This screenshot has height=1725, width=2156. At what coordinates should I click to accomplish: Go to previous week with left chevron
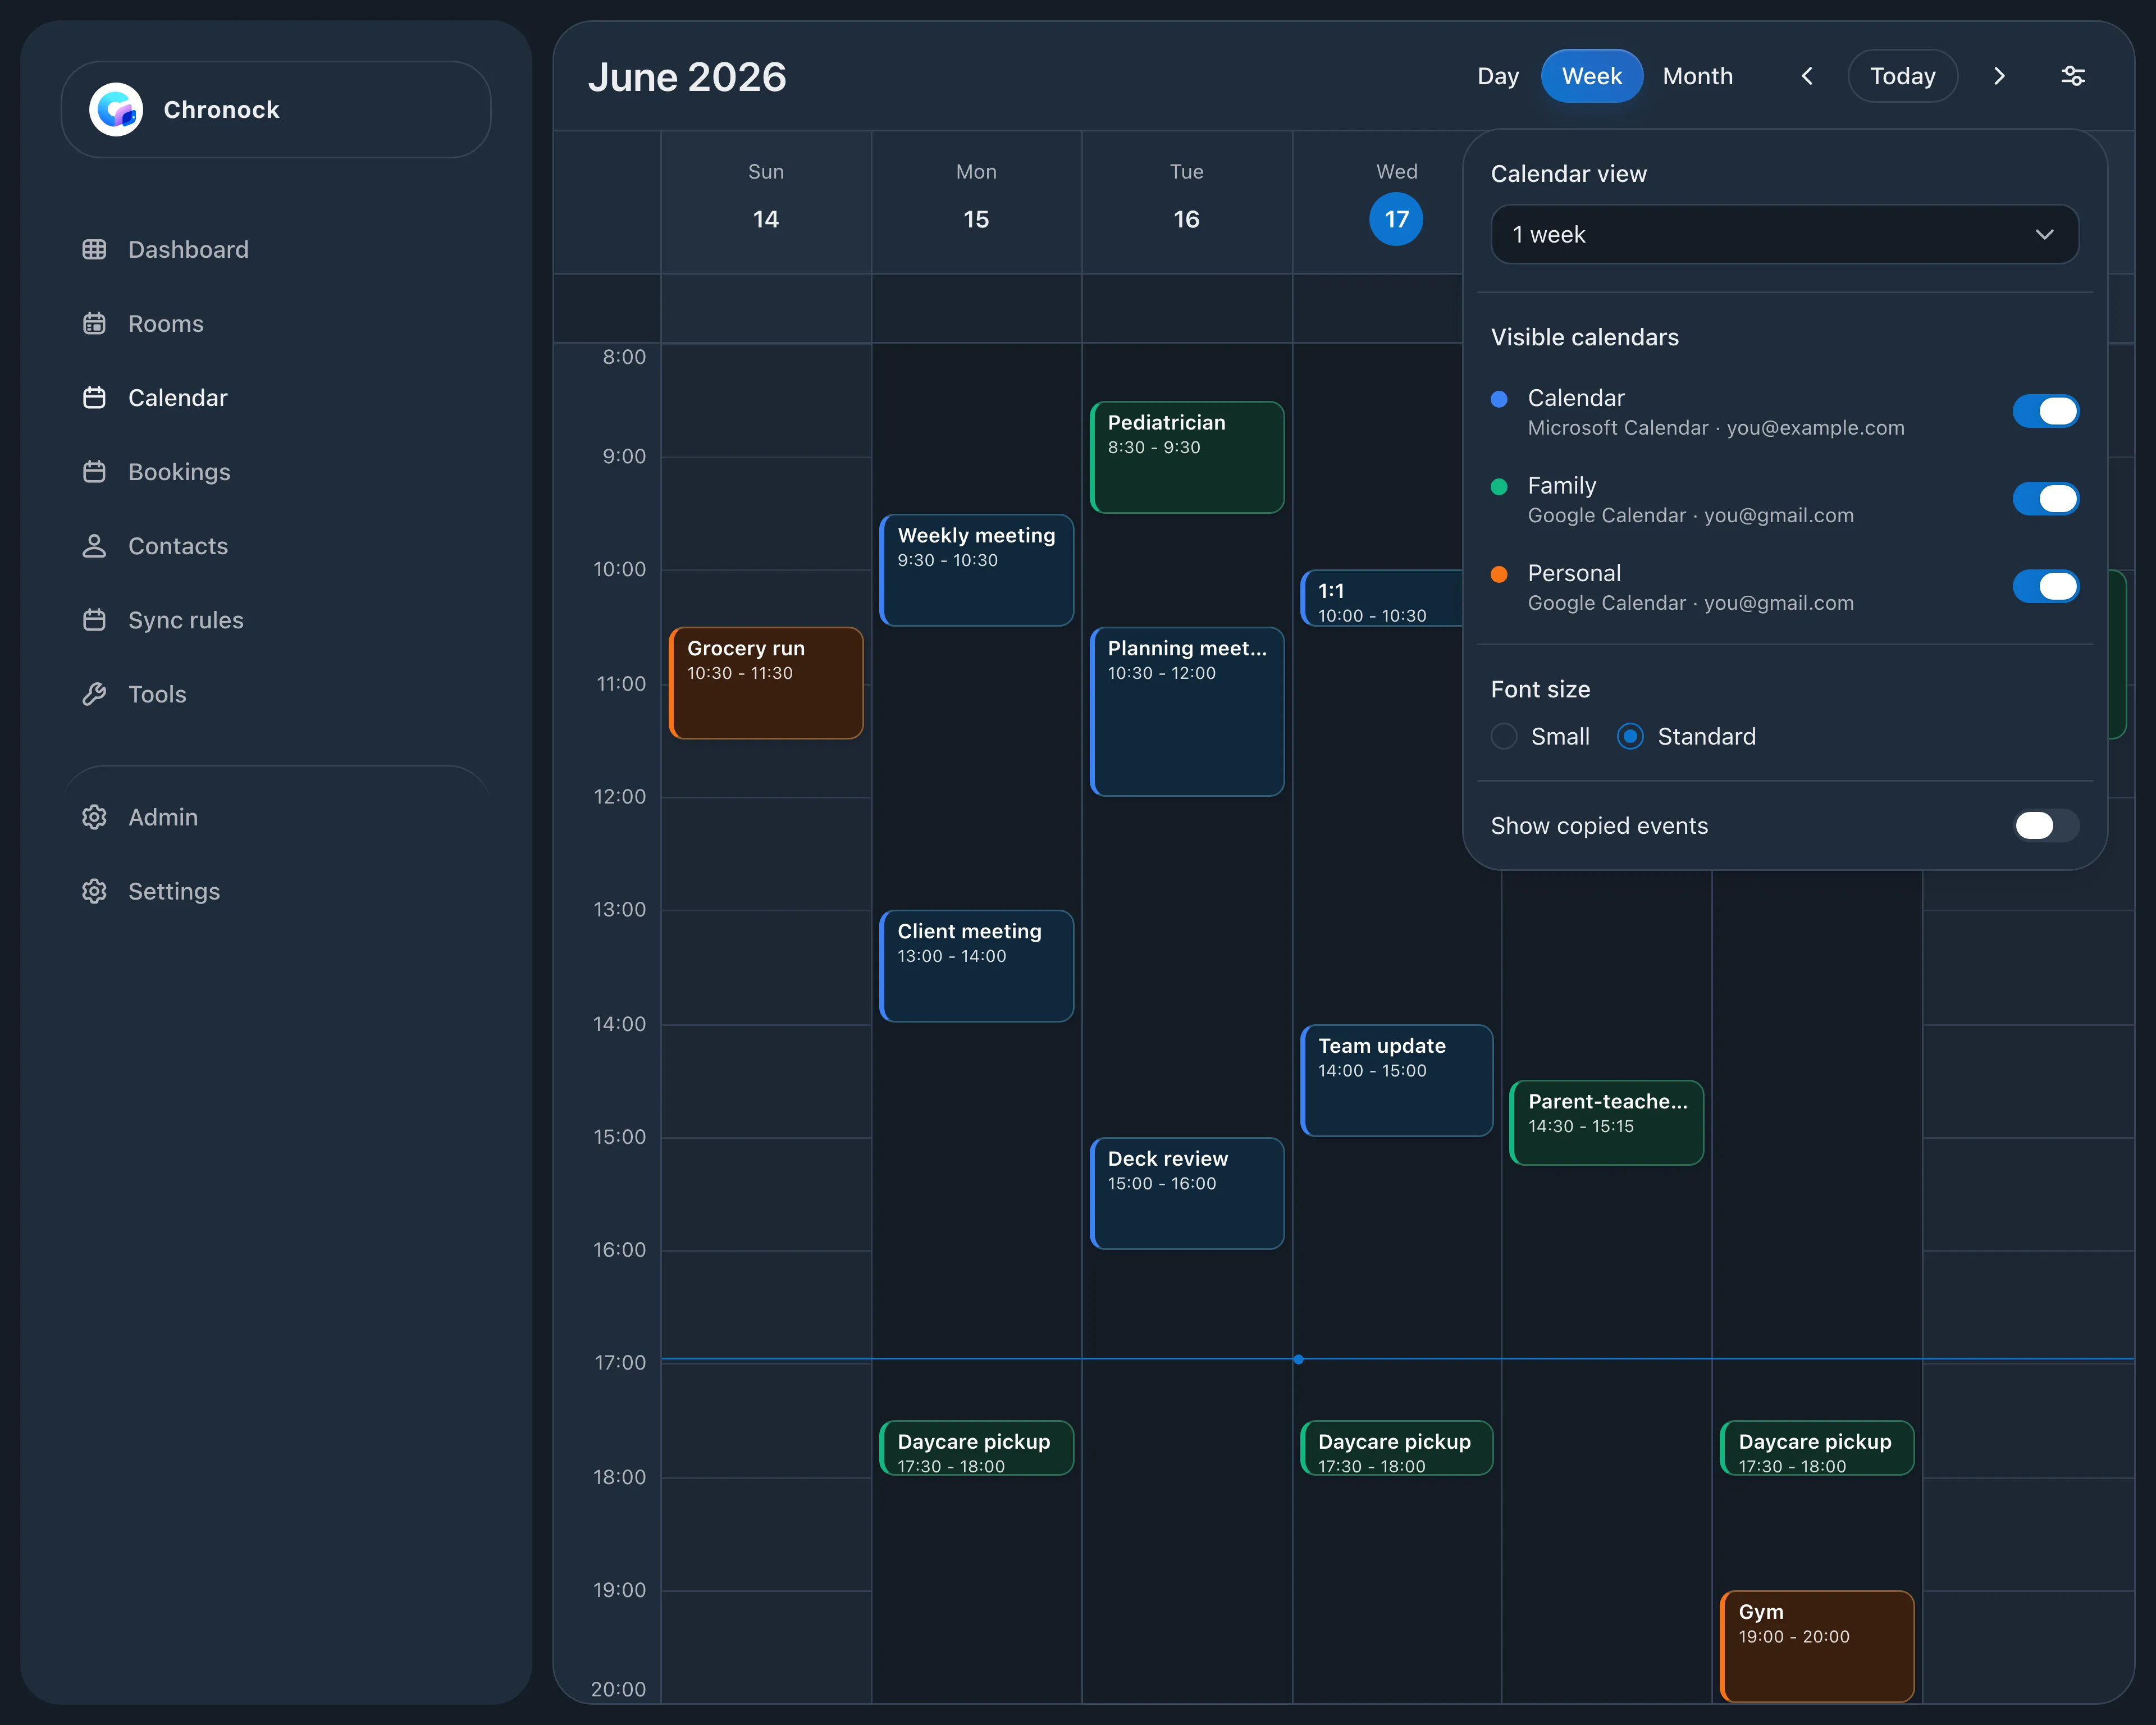[1807, 76]
